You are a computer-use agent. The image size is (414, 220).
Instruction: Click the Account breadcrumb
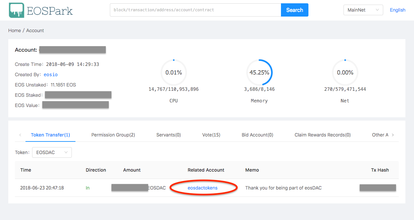click(x=35, y=30)
